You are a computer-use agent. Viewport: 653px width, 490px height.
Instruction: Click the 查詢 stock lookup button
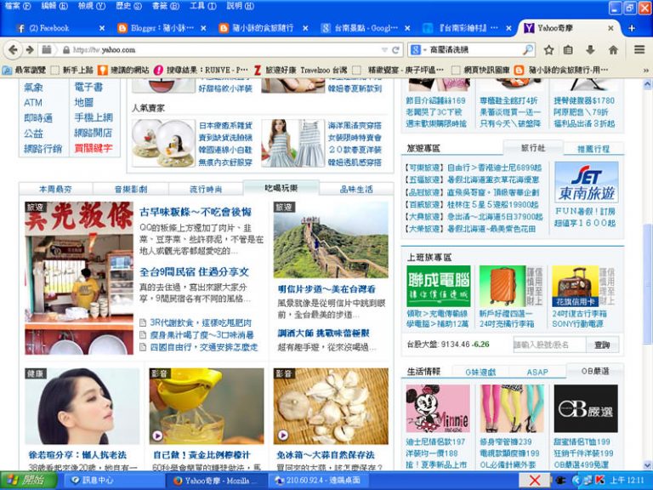pos(602,345)
